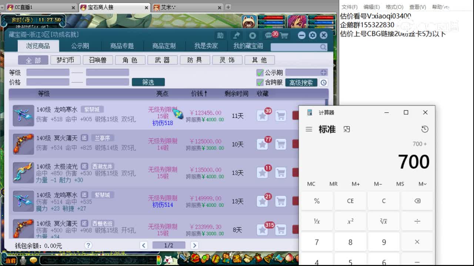
Task: Open search history clock icon beside 高级搜索
Action: (324, 83)
